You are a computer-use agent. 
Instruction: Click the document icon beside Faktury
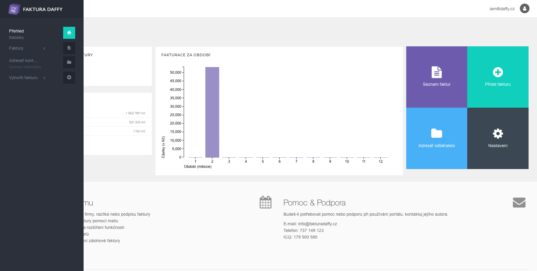tap(69, 48)
